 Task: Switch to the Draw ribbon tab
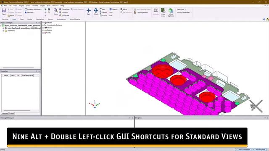click(x=21, y=19)
